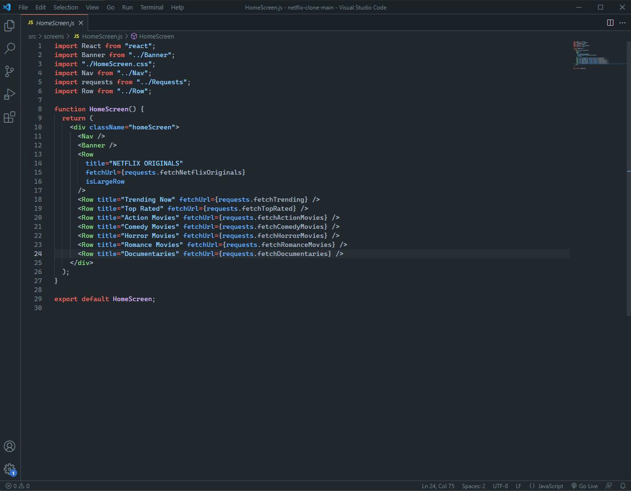Start Go Live server
This screenshot has height=491, width=631.
tap(584, 486)
